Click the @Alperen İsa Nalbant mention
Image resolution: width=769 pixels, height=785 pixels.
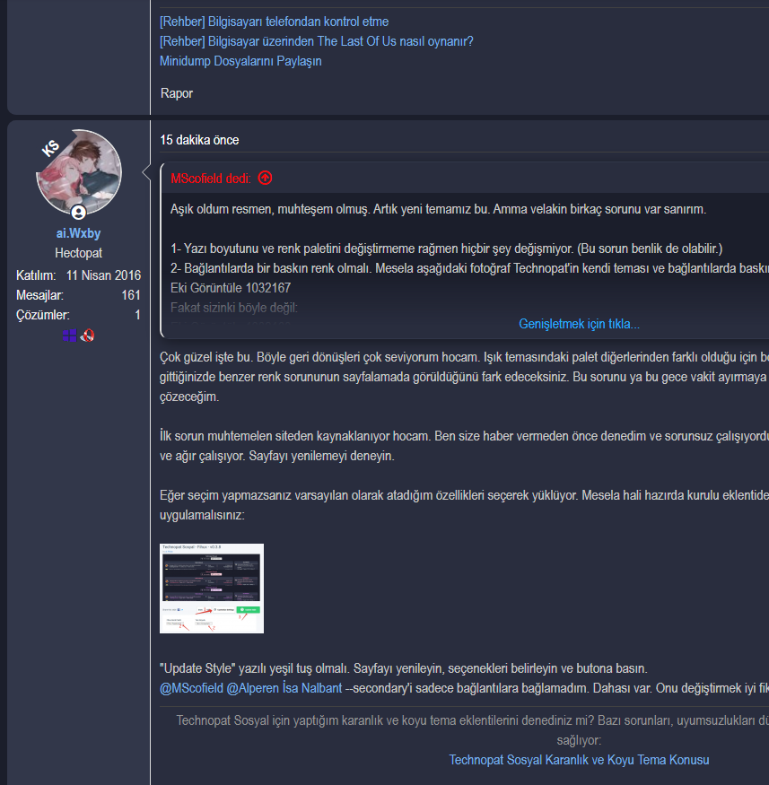point(284,688)
